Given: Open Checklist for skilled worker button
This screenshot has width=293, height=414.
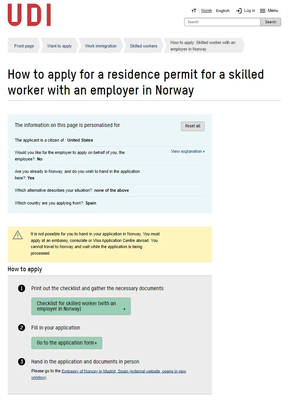Looking at the screenshot, I should click(81, 306).
